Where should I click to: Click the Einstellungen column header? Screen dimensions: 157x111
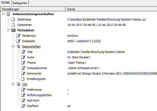pyautogui.click(x=33, y=9)
